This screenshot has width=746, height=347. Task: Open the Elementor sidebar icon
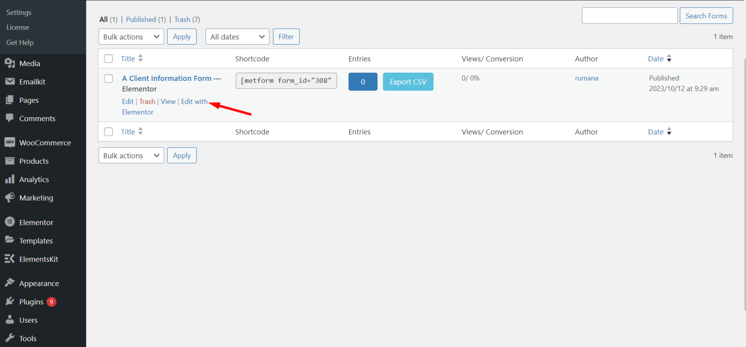click(x=10, y=222)
